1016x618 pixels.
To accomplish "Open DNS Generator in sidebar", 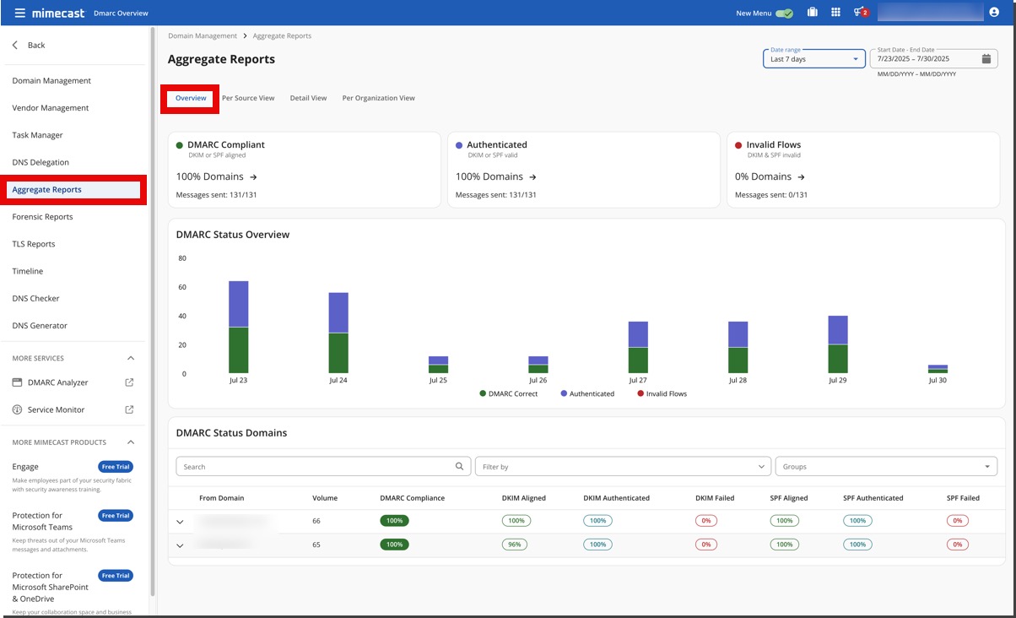I will coord(40,325).
